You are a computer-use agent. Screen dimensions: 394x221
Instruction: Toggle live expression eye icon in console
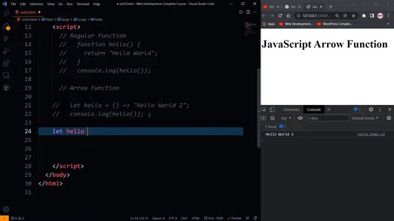tap(300, 118)
